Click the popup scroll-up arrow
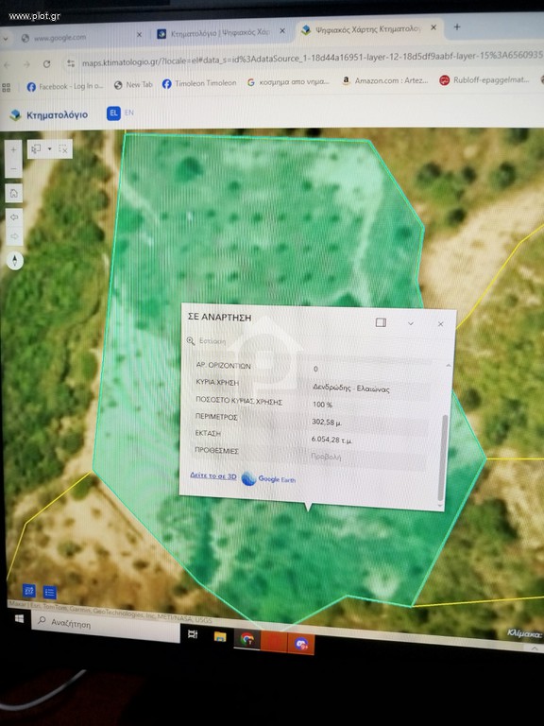Screen dimensions: 544x726 448,365
